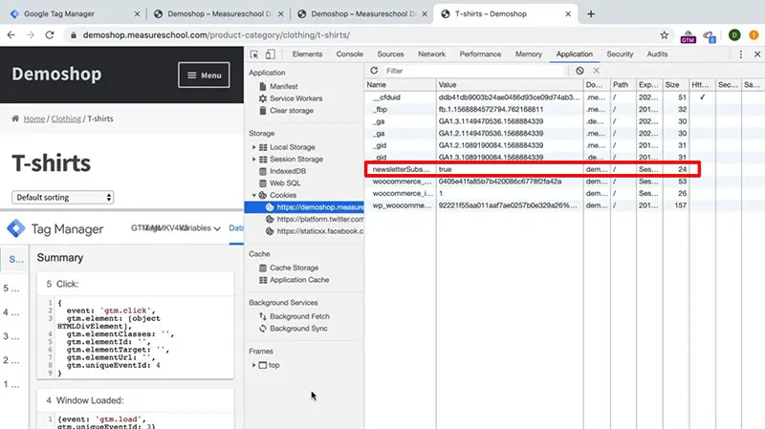The image size is (765, 429).
Task: Click the tag extension icon beside GTM
Action: click(x=710, y=35)
